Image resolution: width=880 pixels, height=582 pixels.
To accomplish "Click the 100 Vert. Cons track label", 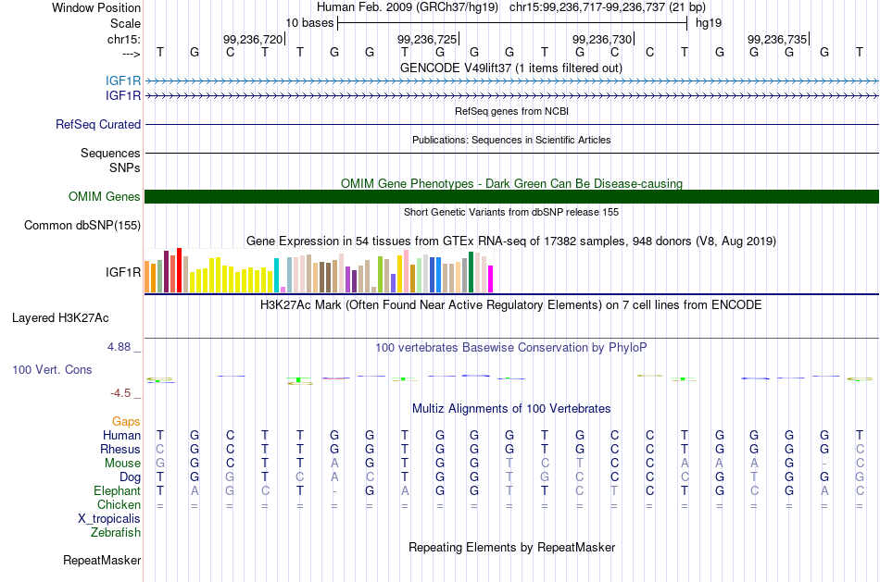I will pyautogui.click(x=52, y=369).
